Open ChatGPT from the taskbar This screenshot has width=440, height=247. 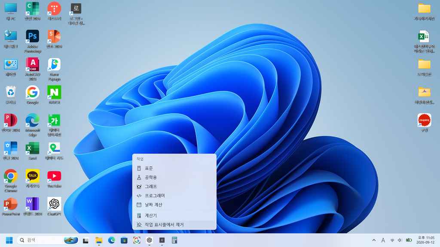149,240
